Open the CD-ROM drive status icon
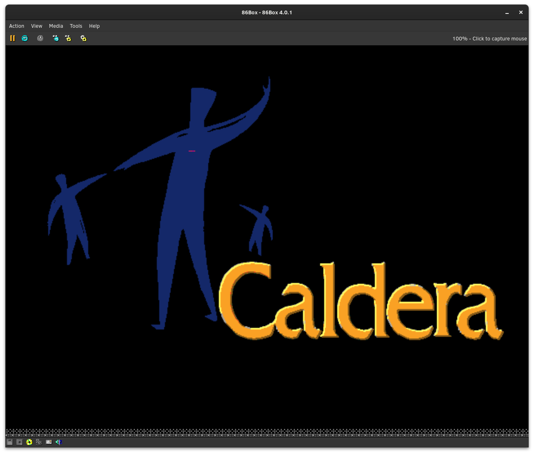534x454 pixels. pyautogui.click(x=29, y=442)
